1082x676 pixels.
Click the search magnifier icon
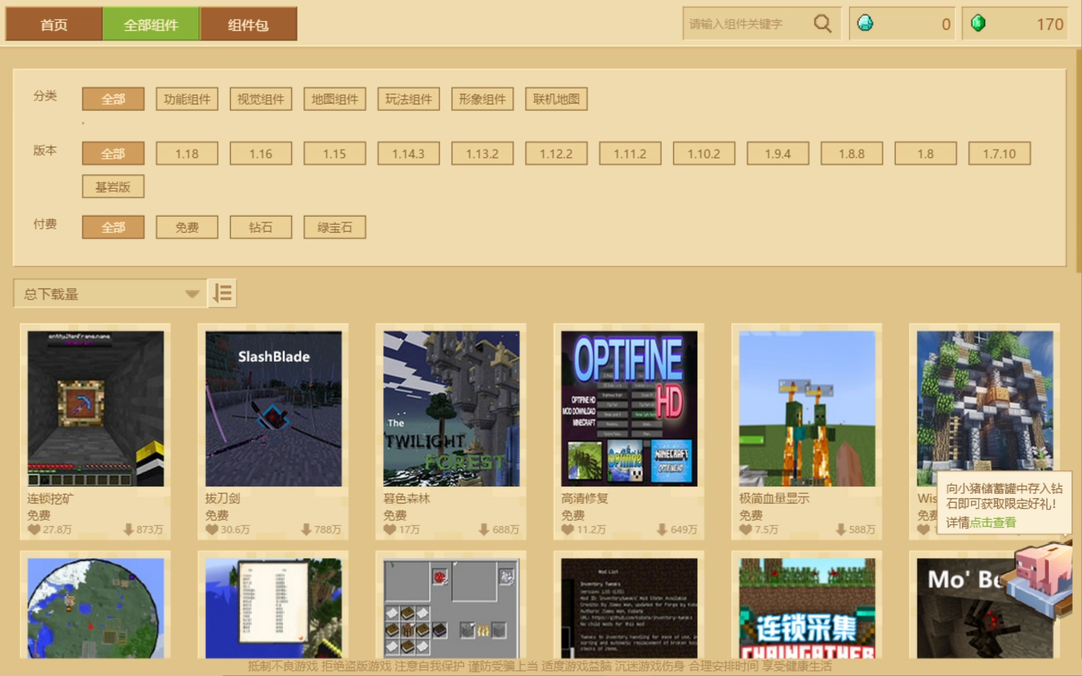822,23
